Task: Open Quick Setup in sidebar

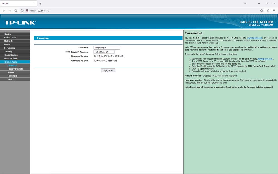Action: [15, 38]
